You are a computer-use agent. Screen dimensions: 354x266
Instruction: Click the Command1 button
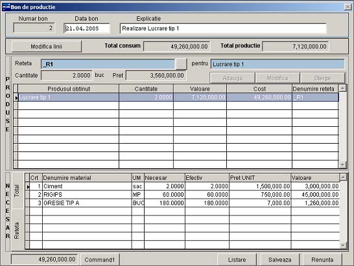(x=100, y=260)
